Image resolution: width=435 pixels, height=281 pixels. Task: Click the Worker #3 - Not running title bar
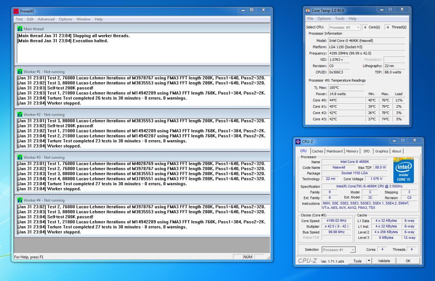click(x=142, y=157)
